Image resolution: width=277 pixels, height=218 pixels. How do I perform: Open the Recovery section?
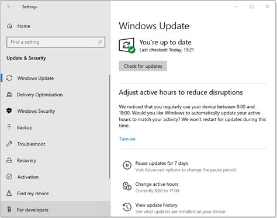[55, 160]
